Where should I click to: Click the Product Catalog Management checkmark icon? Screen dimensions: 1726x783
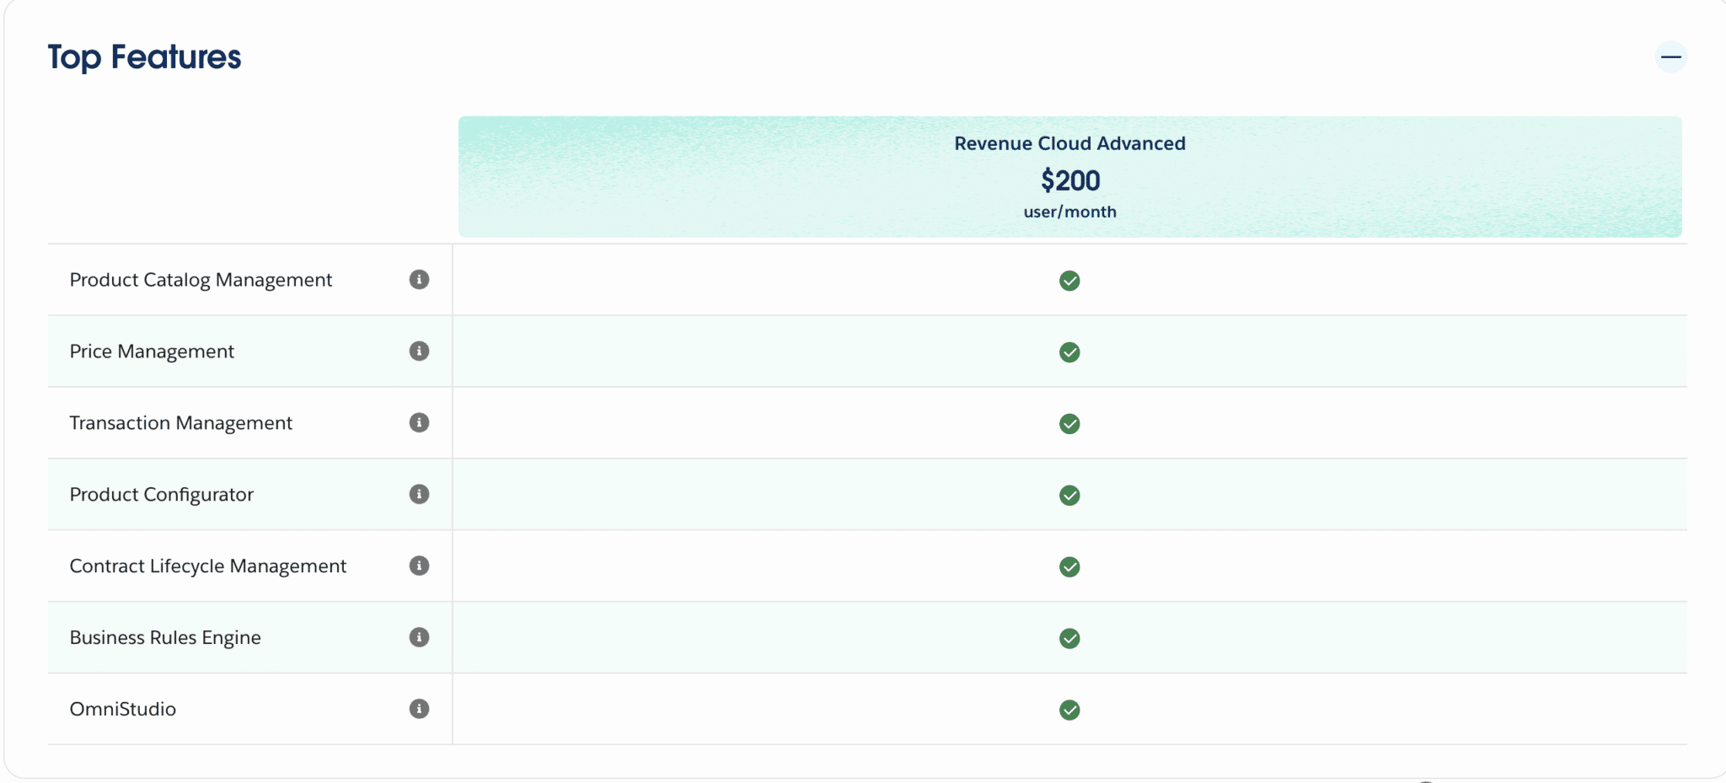pos(1069,282)
